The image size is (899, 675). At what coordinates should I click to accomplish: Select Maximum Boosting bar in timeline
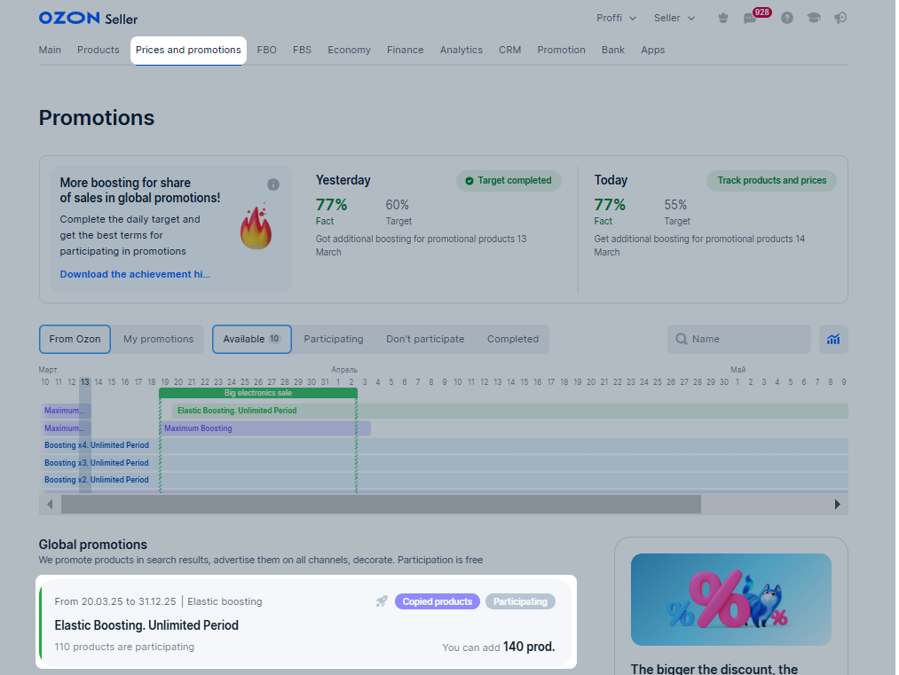point(264,428)
